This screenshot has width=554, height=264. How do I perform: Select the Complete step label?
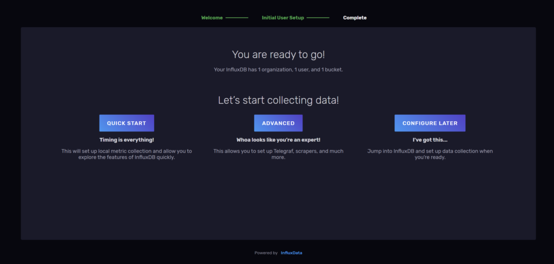coord(355,18)
